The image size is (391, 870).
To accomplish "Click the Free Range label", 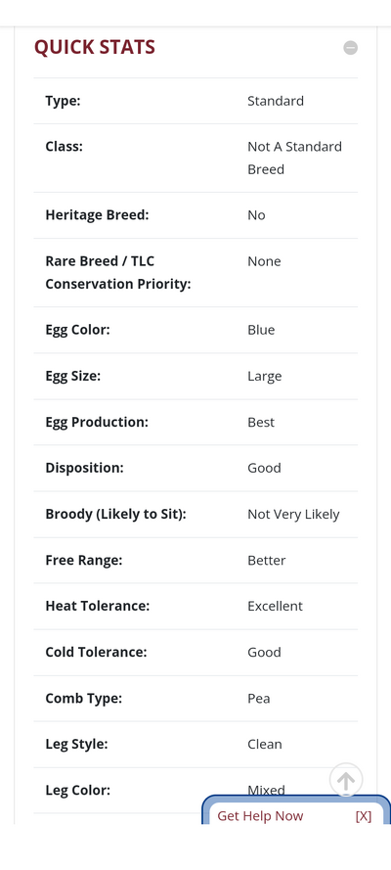I will (84, 561).
